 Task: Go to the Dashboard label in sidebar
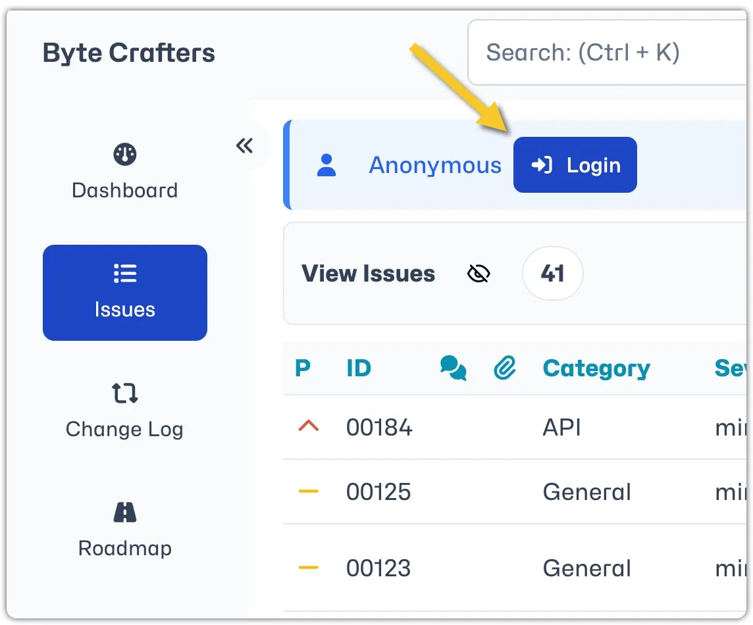click(125, 191)
